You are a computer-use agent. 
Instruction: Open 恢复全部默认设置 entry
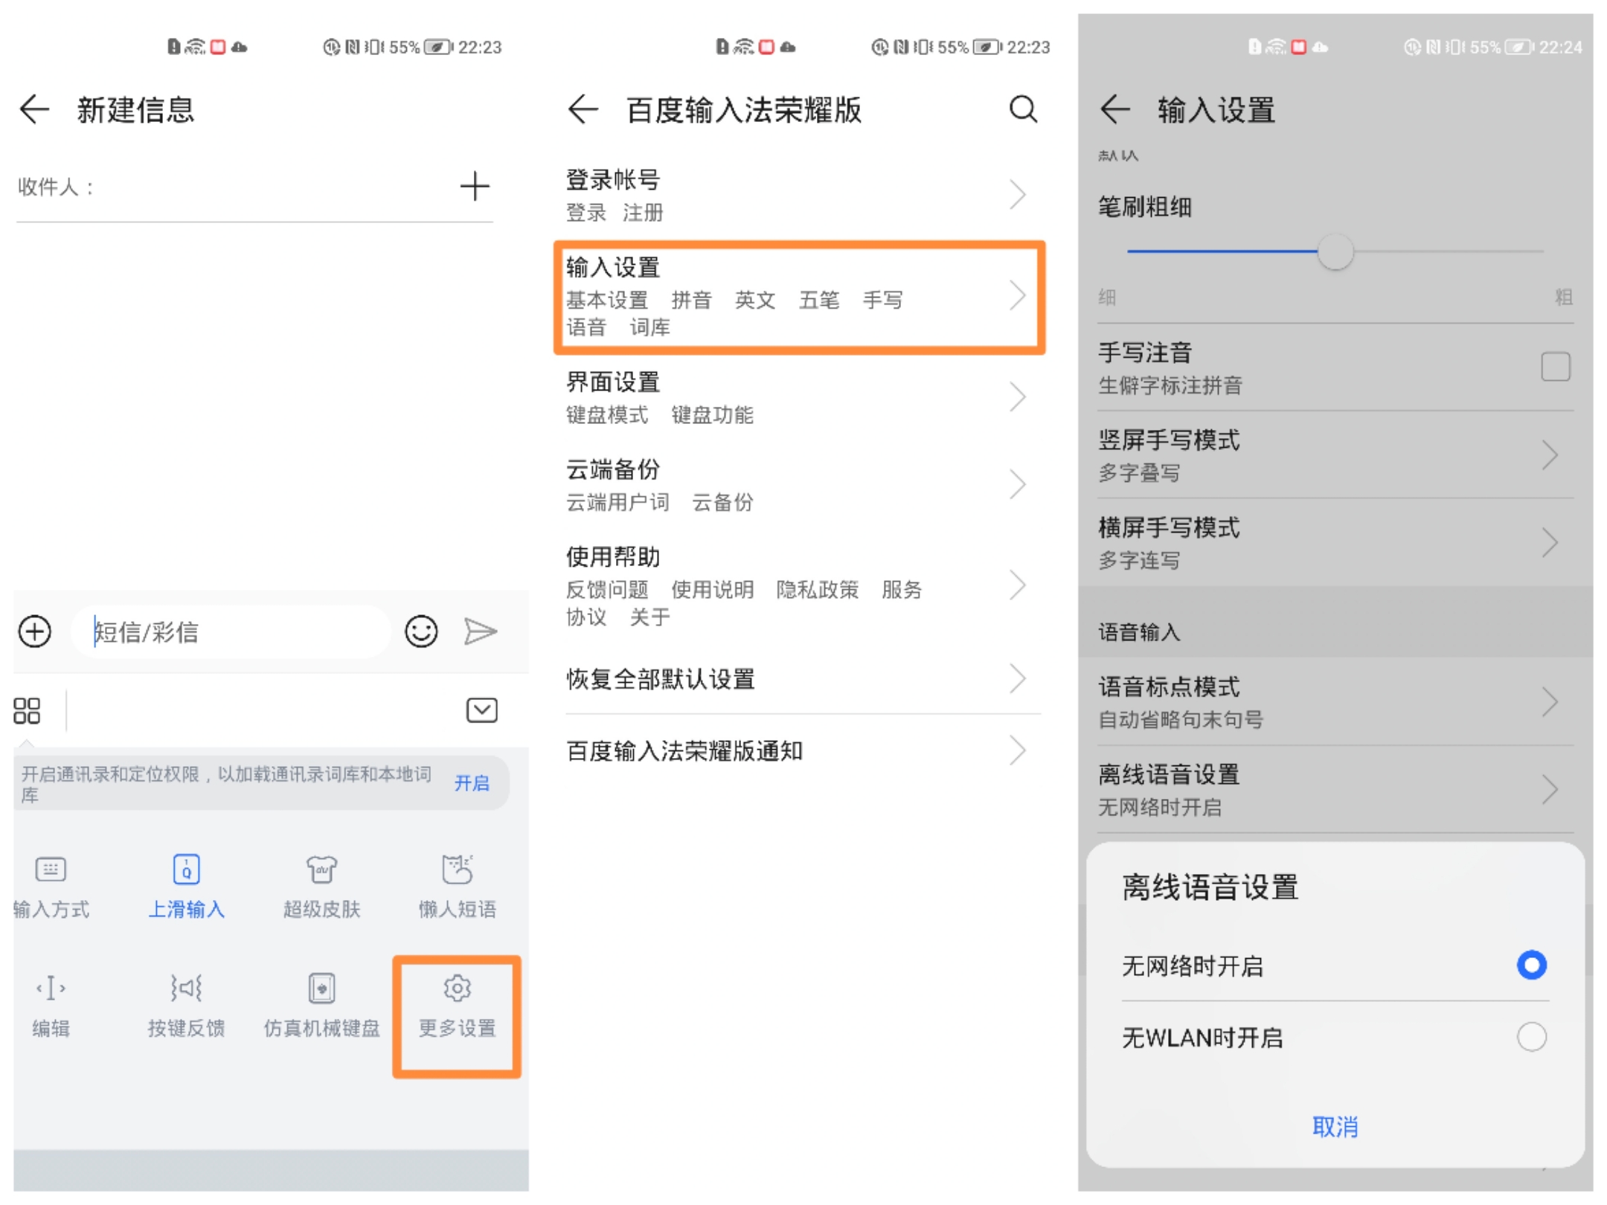pyautogui.click(x=800, y=678)
